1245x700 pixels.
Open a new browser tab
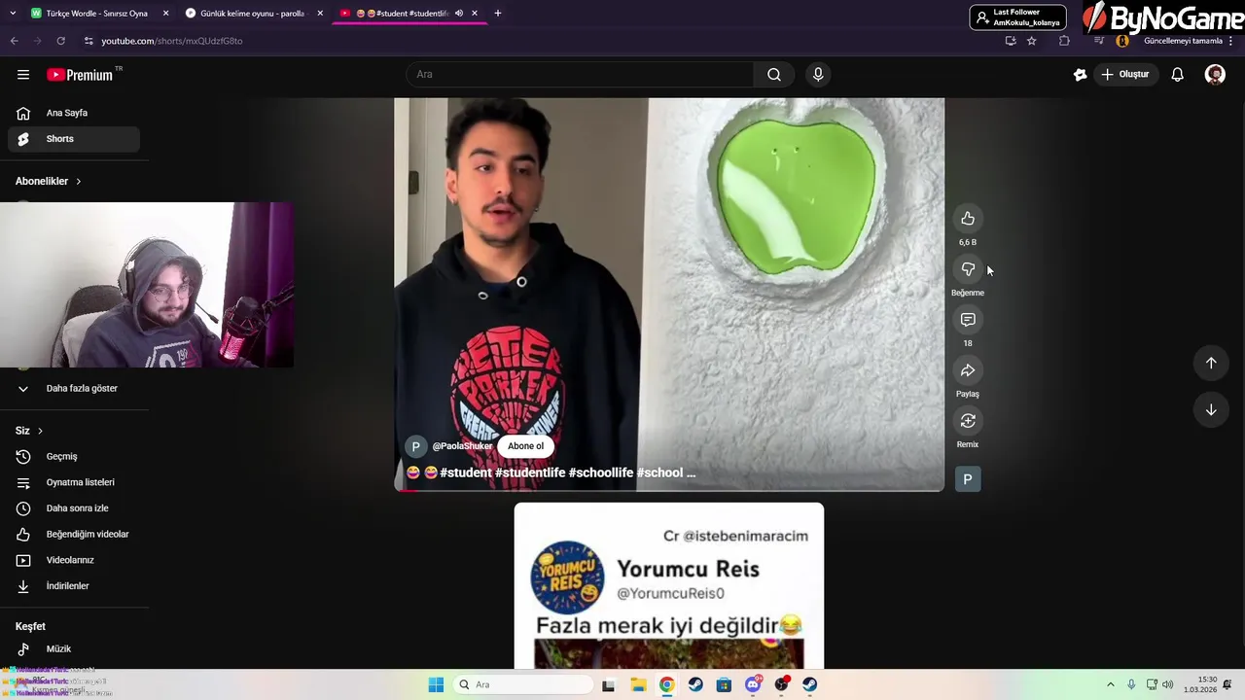(498, 14)
